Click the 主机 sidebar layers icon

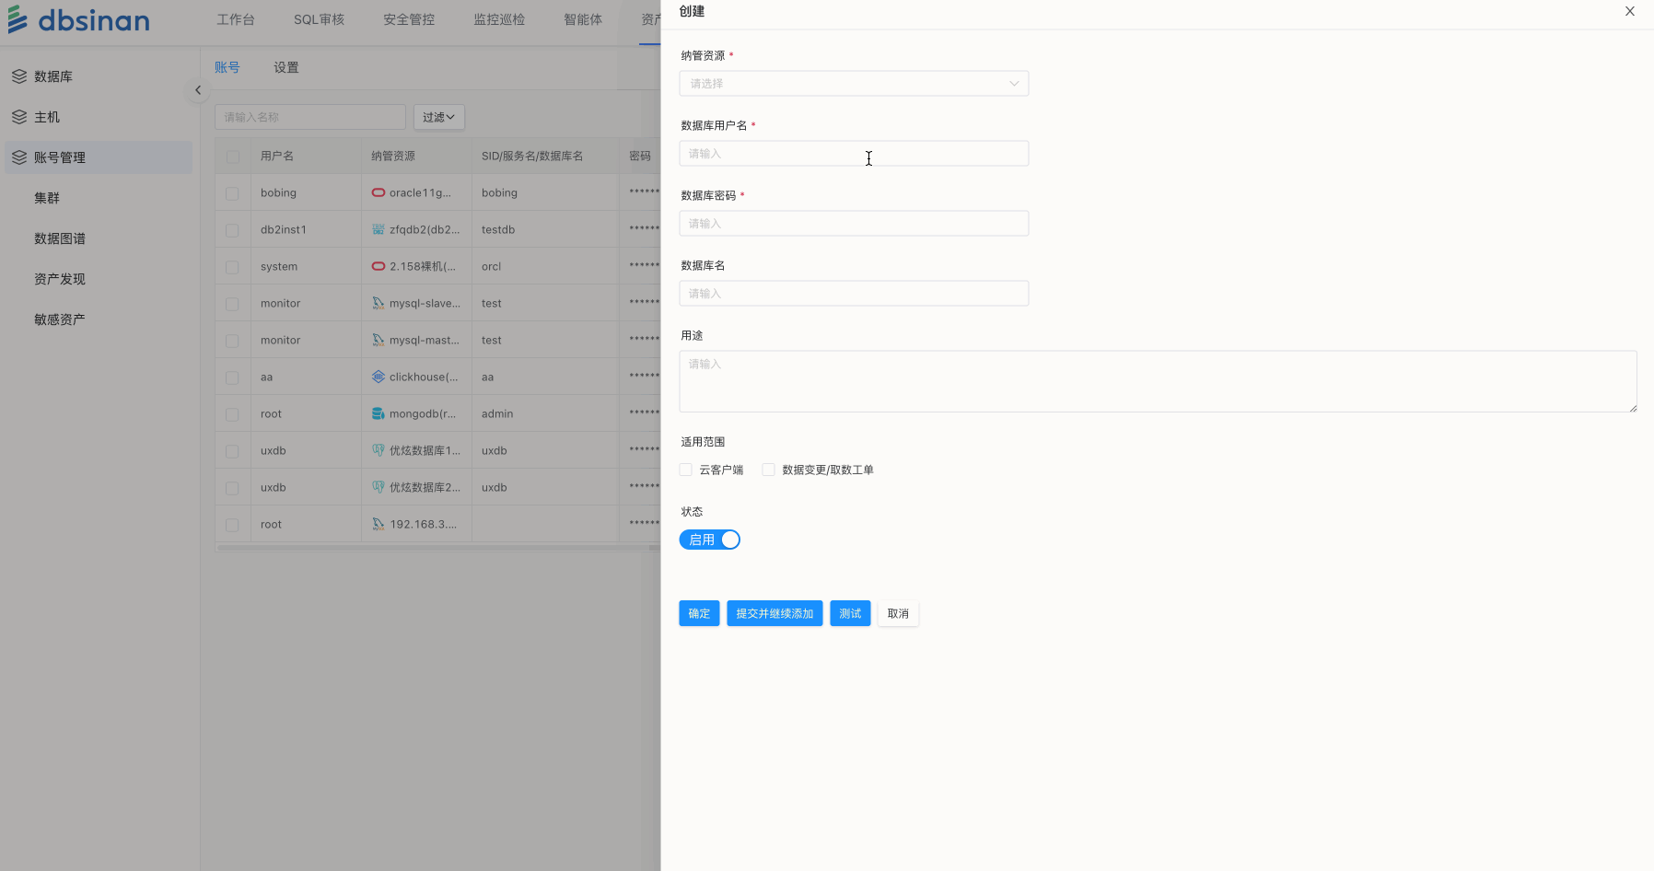click(x=19, y=117)
